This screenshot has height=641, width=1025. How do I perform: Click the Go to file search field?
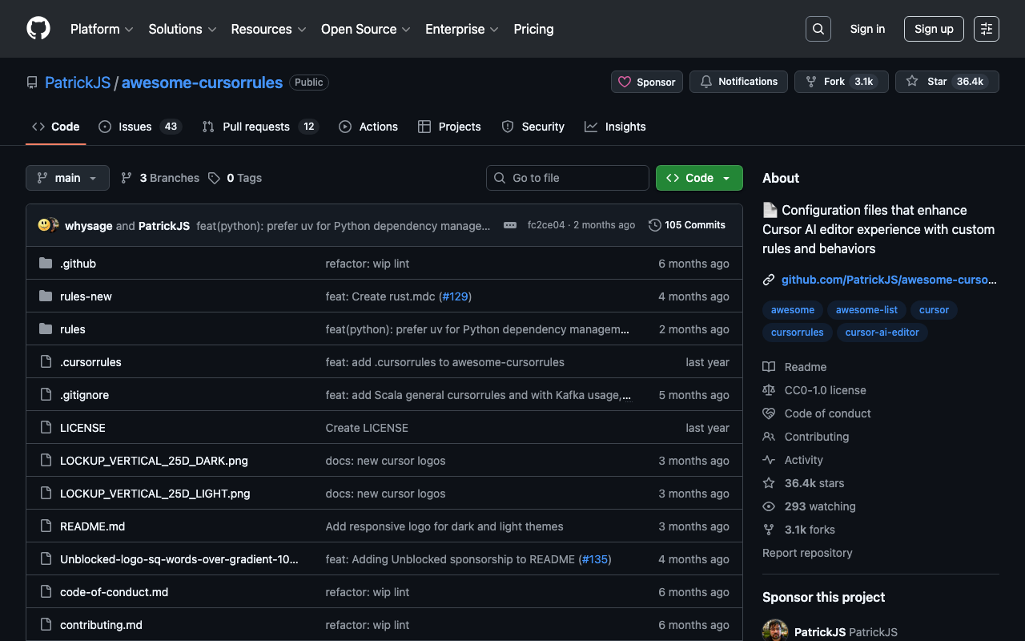[x=567, y=178]
